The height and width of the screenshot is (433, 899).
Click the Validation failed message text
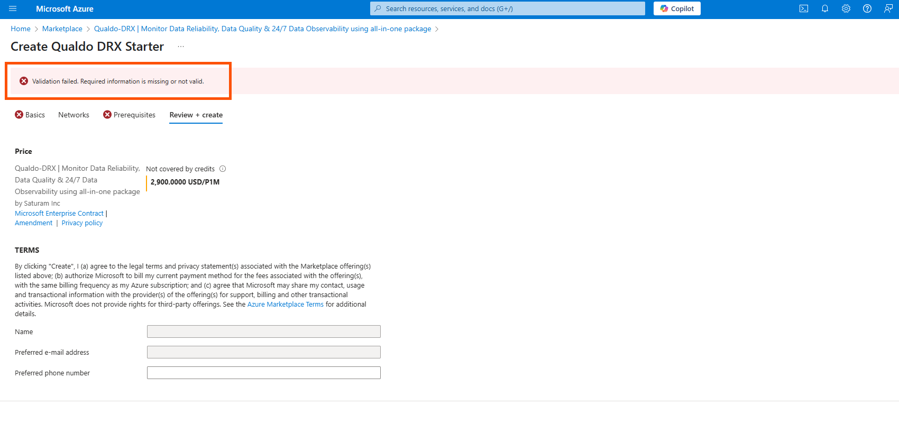[118, 81]
